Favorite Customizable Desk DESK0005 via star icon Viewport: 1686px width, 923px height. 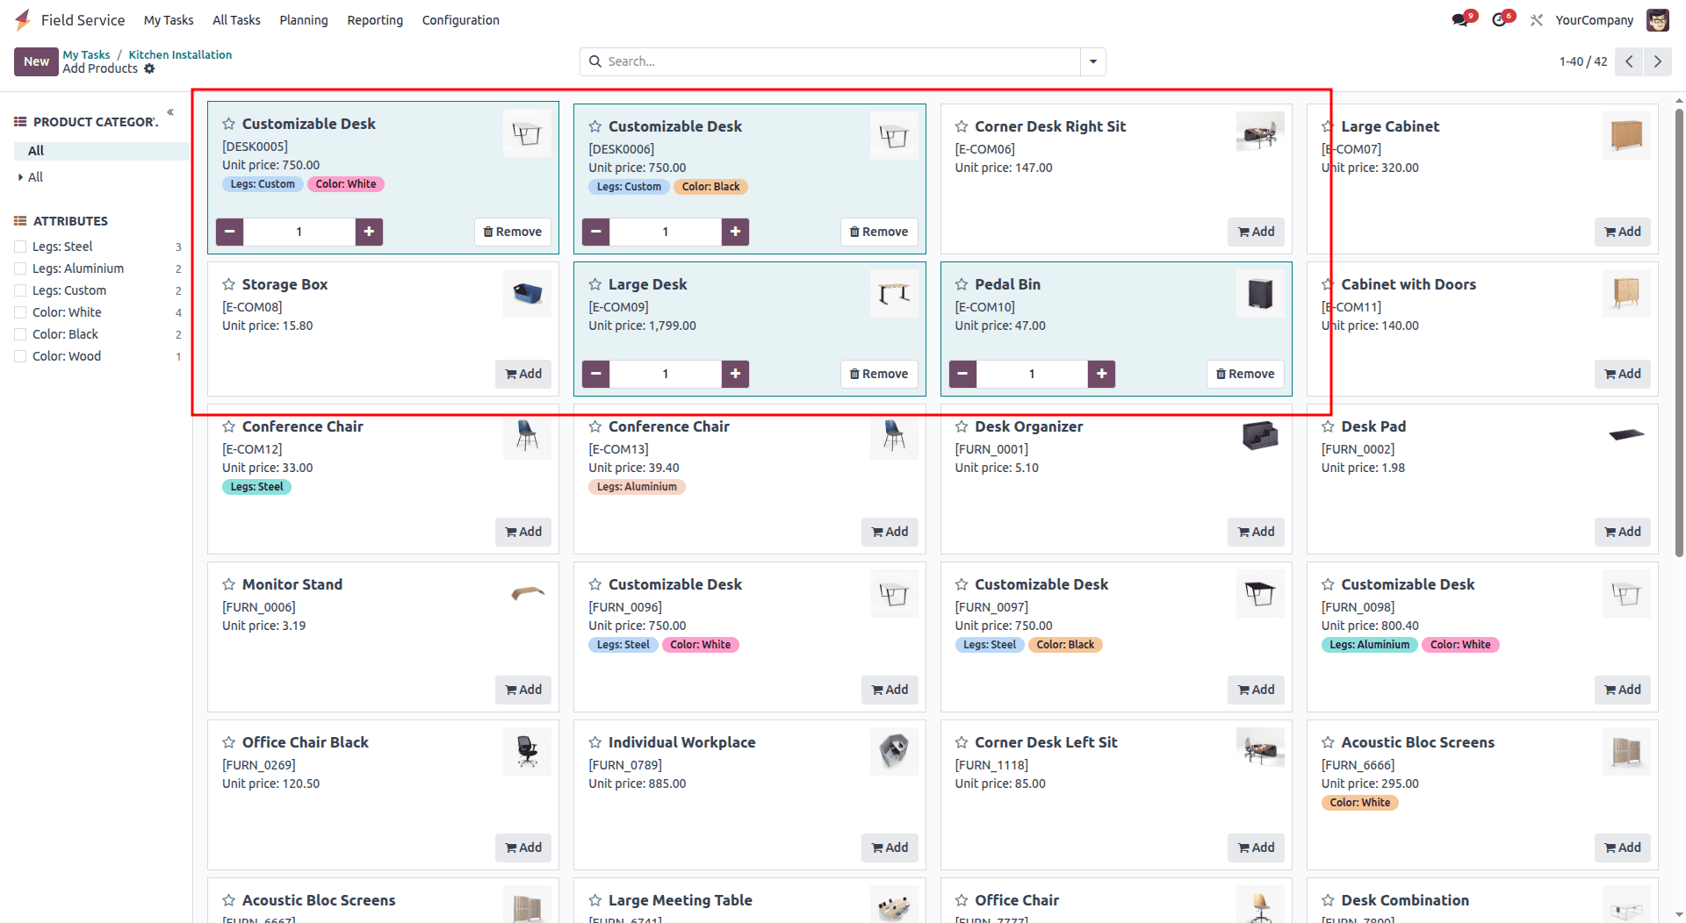click(x=228, y=124)
